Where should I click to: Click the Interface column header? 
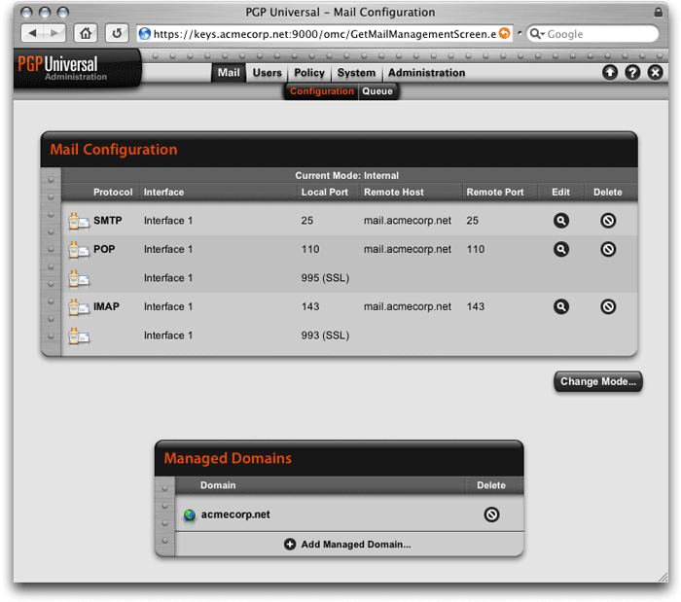tap(163, 192)
